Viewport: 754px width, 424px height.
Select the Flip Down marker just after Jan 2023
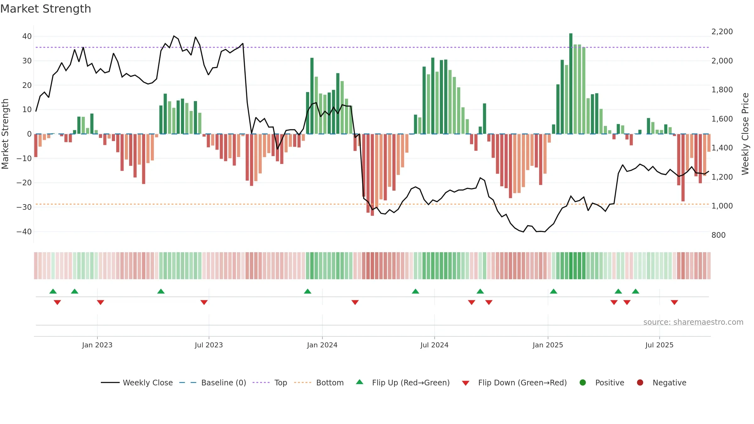[x=101, y=302]
